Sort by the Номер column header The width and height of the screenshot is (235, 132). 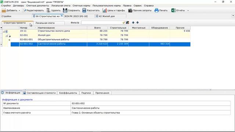pos(28,28)
